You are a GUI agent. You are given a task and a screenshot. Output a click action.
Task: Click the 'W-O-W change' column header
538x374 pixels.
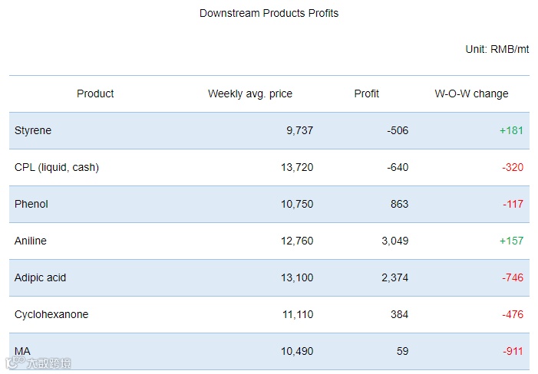click(471, 93)
